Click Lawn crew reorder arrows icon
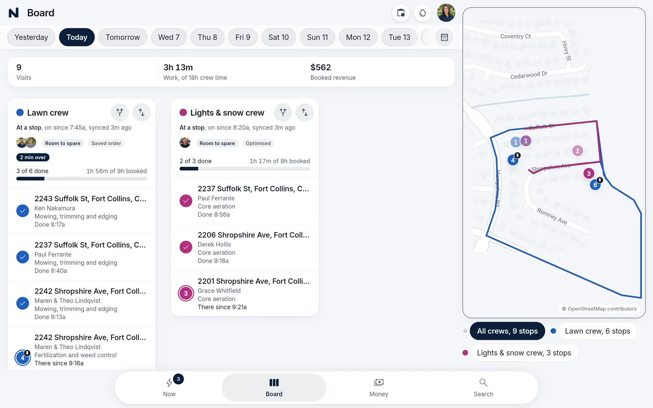The height and width of the screenshot is (408, 653). (x=141, y=113)
